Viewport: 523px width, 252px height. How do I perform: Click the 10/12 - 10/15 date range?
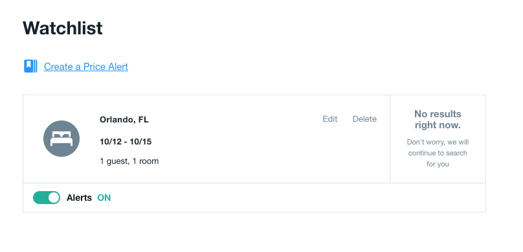point(126,142)
